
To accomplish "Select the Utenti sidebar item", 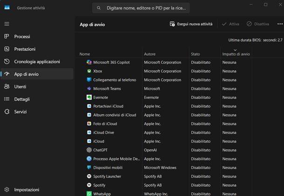I will click(x=20, y=87).
